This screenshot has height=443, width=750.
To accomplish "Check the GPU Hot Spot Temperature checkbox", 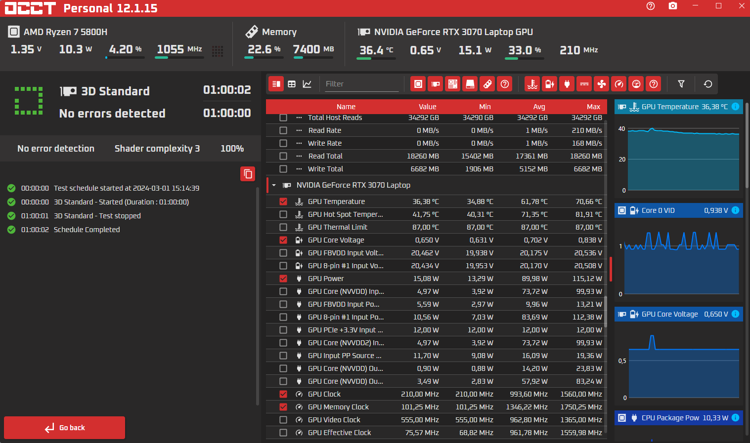I will tap(283, 214).
